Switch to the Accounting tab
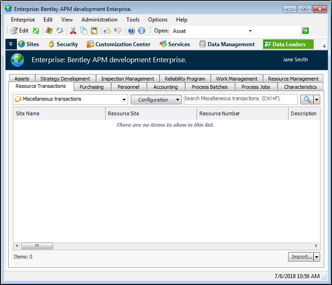332x285 pixels. pos(166,87)
